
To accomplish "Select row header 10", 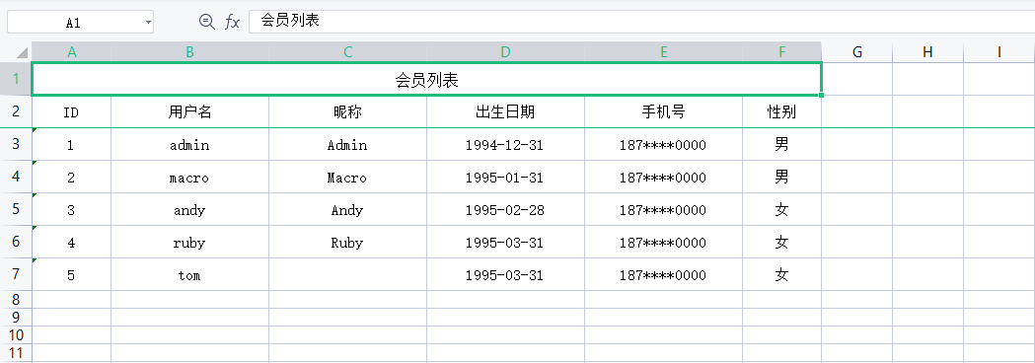I will [16, 334].
